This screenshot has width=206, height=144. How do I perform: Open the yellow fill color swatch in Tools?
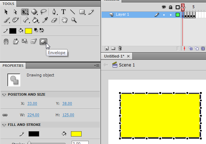(29, 31)
